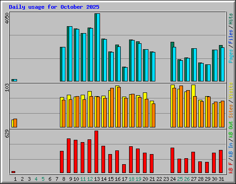Click day label 13 on the x-axis
The width and height of the screenshot is (236, 184).
click(97, 179)
